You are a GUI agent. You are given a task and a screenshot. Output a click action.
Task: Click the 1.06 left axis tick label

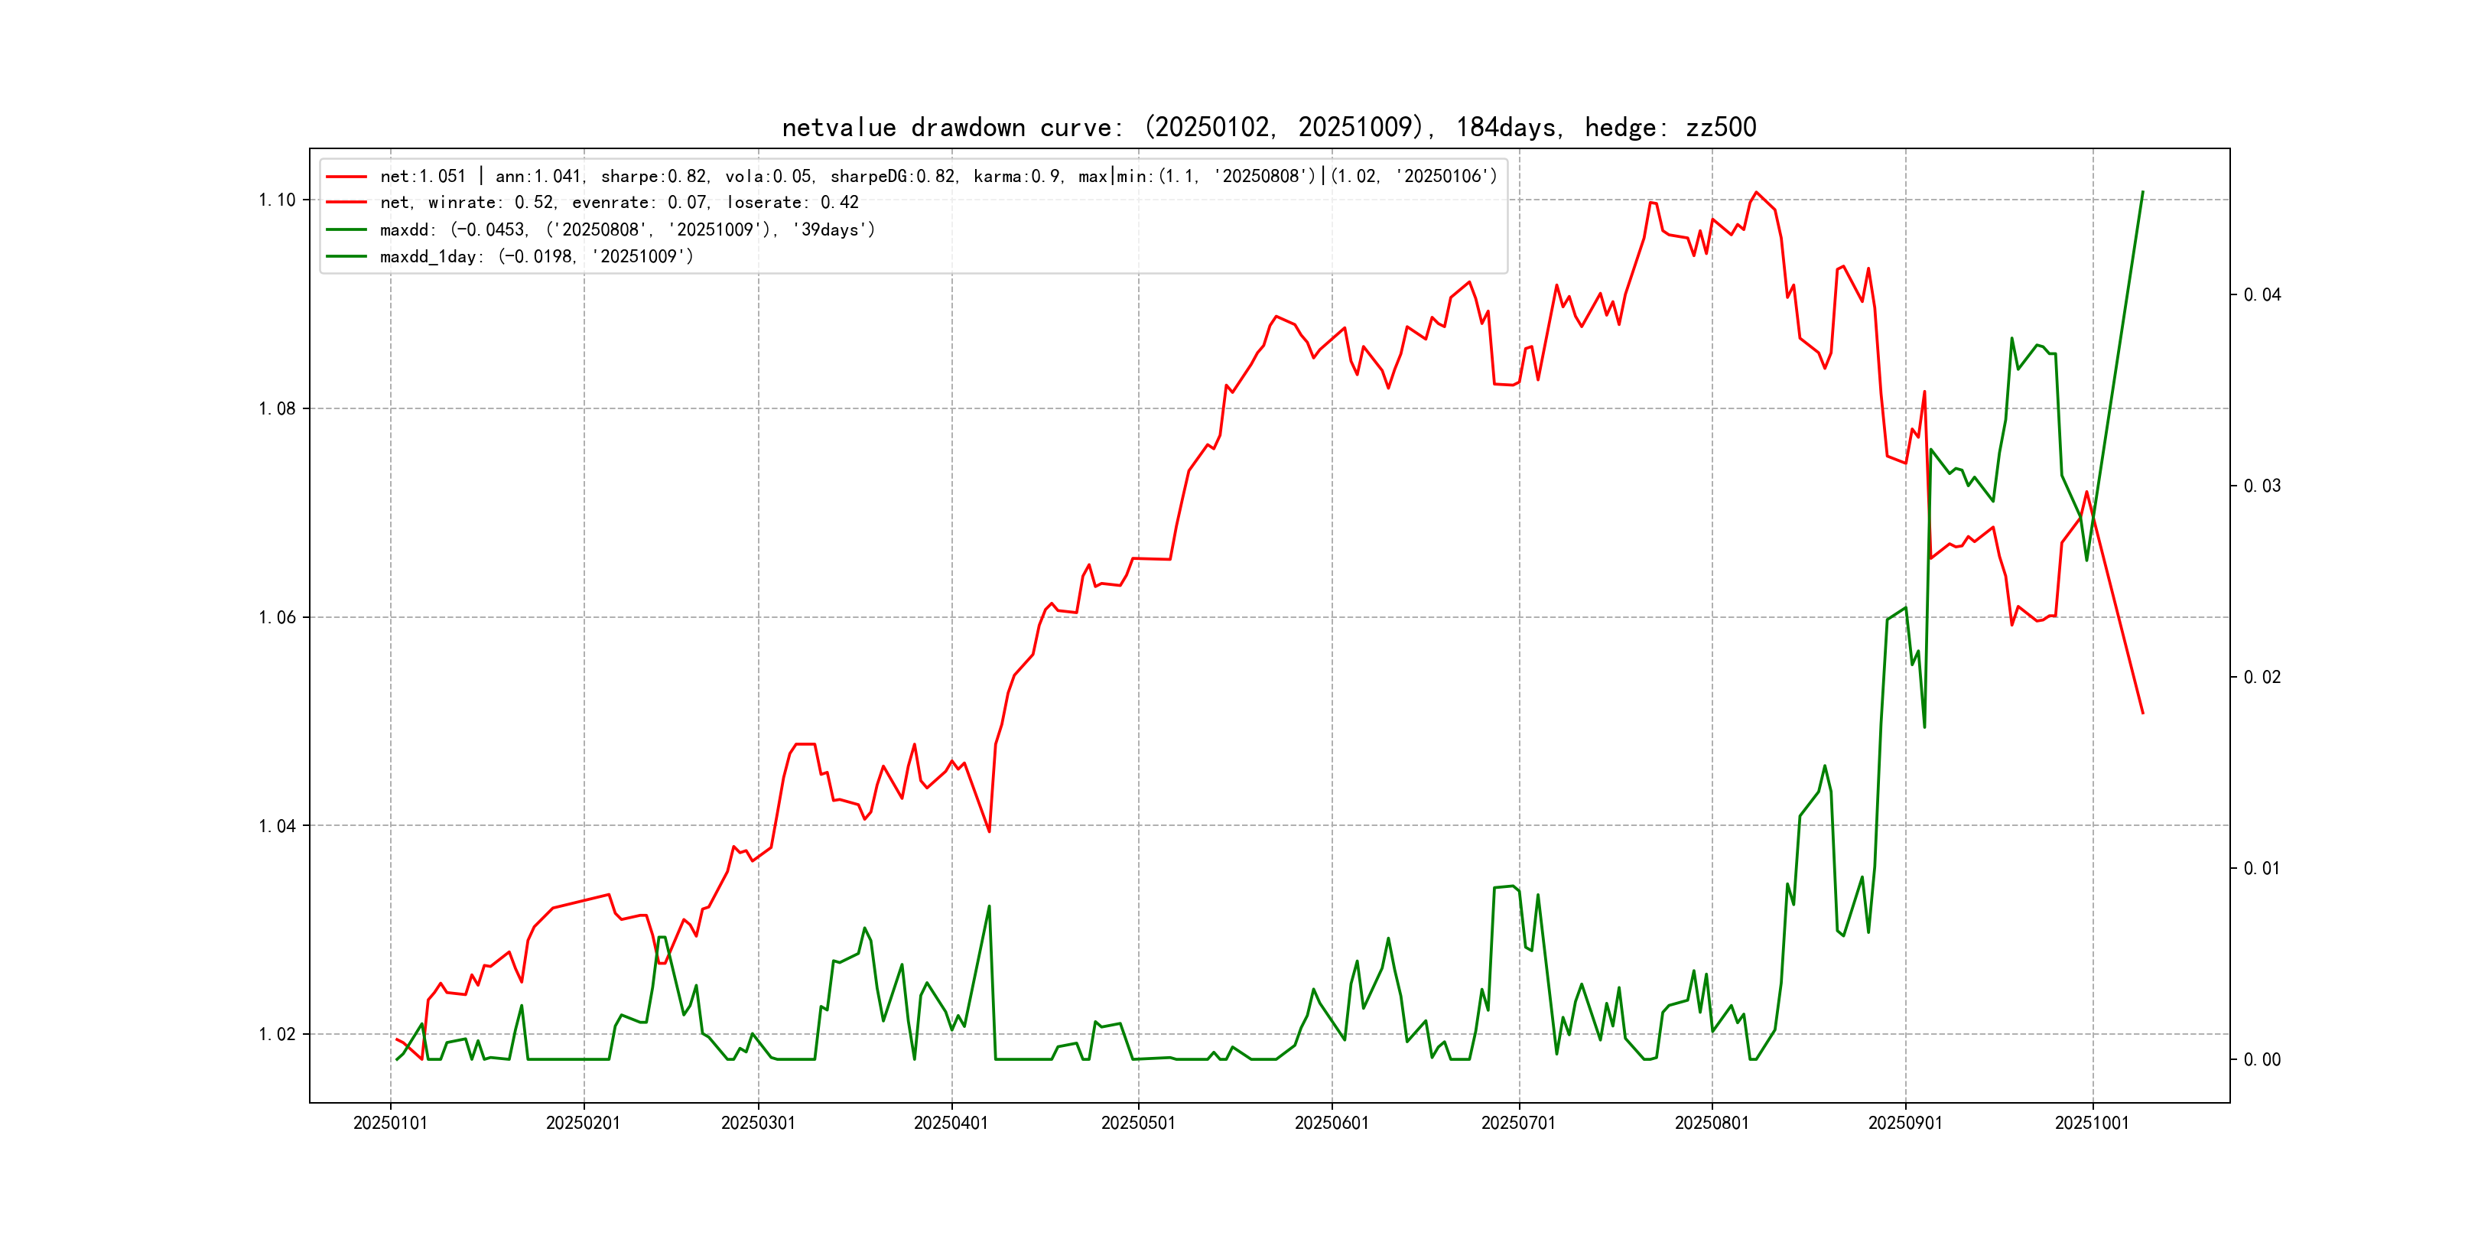tap(277, 617)
